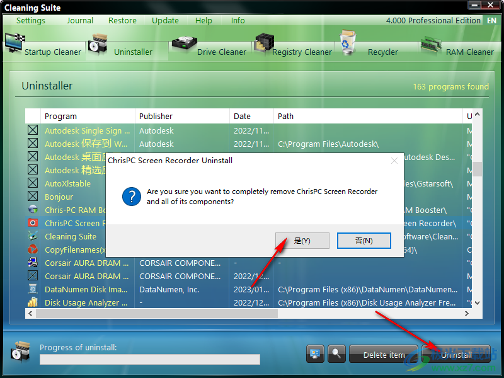
Task: Open the Update menu
Action: 165,21
